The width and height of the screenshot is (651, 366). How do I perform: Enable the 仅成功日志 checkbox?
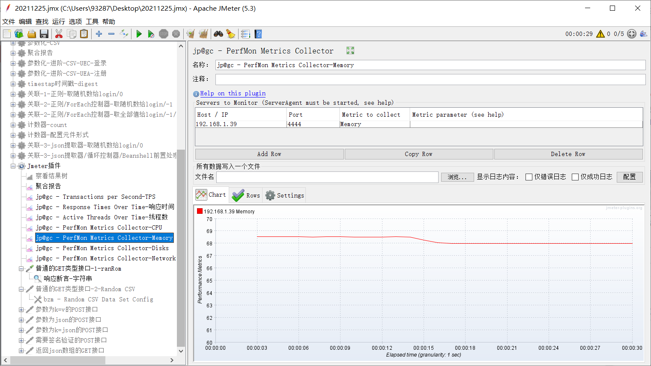(x=575, y=177)
